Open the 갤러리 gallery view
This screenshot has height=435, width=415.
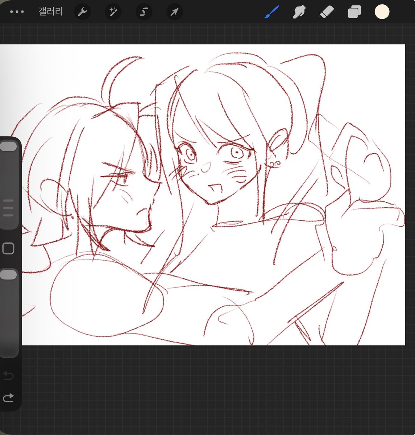[x=51, y=12]
